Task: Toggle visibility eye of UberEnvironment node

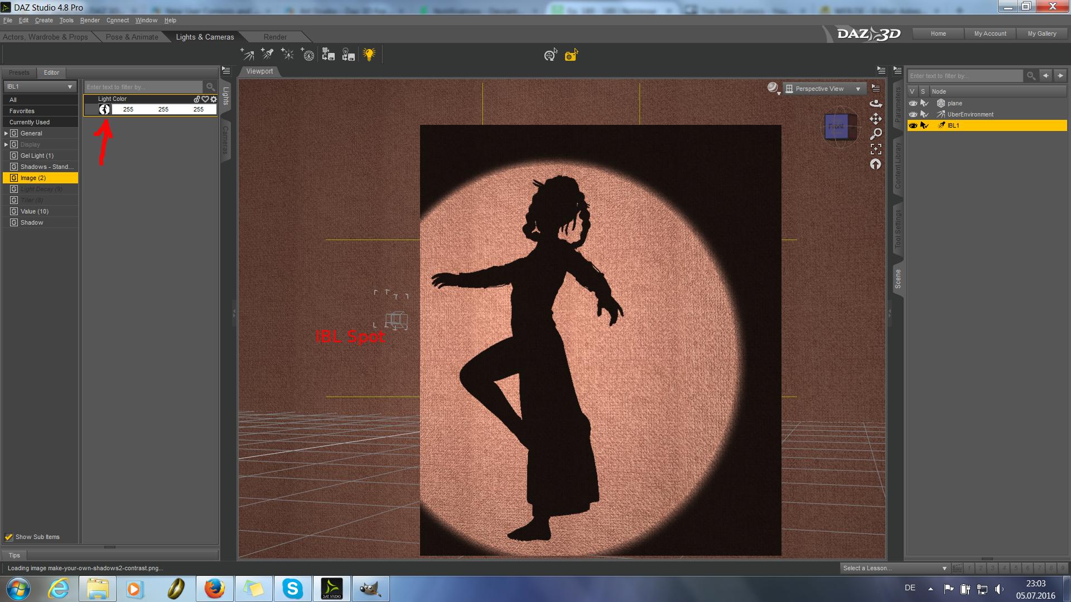Action: coord(913,114)
